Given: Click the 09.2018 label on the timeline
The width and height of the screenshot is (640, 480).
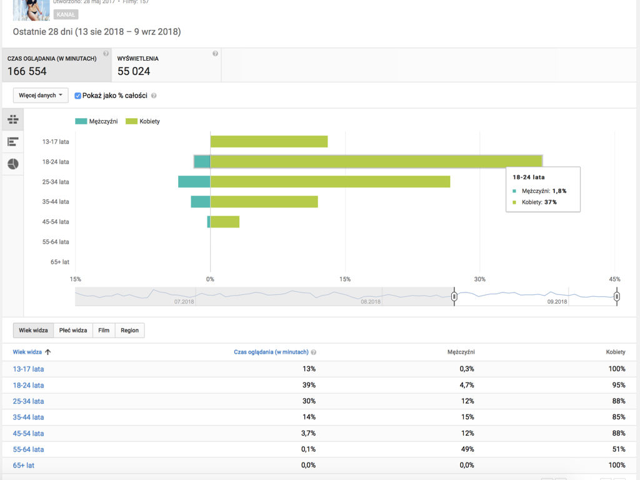Looking at the screenshot, I should [557, 302].
